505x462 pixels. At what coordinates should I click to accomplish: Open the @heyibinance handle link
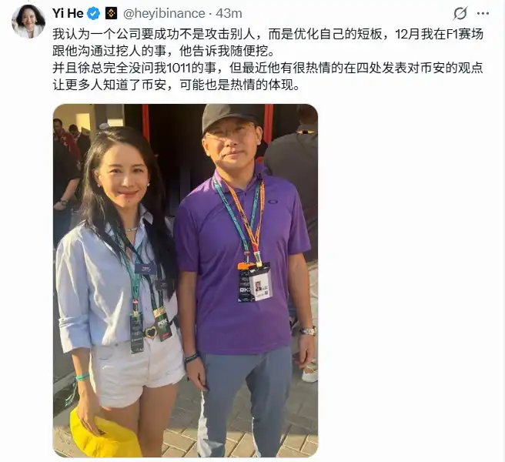point(164,14)
